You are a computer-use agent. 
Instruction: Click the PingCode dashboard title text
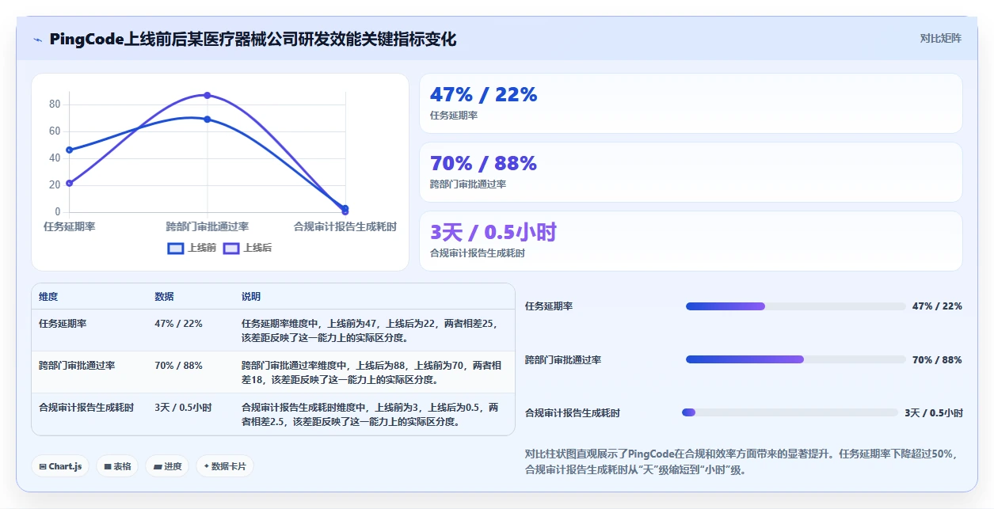pyautogui.click(x=253, y=39)
